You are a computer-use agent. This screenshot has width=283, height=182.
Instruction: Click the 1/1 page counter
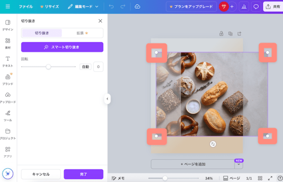249,178
